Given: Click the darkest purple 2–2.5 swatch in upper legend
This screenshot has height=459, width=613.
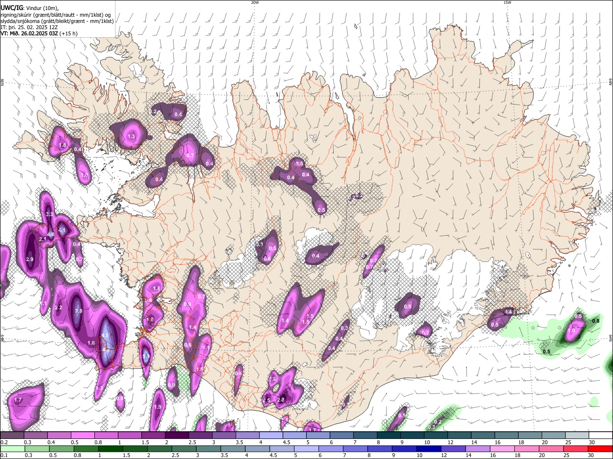Looking at the screenshot, I should 177,436.
